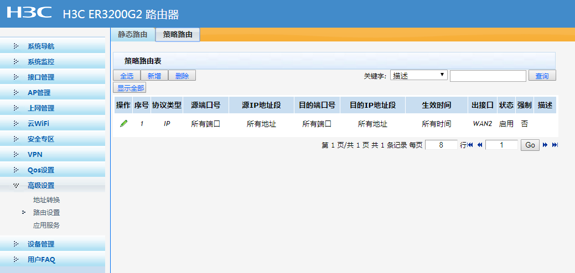The height and width of the screenshot is (273, 575).
Task: Switch to the 静态路由 tab
Action: [x=133, y=34]
